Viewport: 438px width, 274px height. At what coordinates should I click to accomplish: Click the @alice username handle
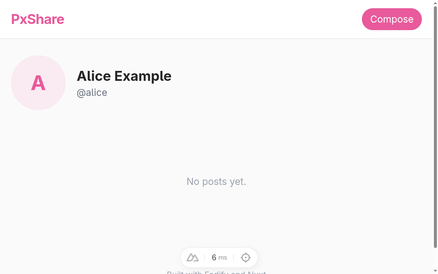(x=92, y=92)
